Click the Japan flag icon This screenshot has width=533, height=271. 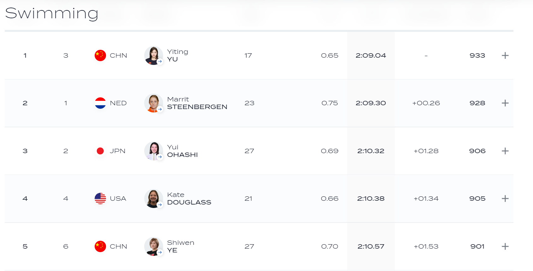(100, 151)
